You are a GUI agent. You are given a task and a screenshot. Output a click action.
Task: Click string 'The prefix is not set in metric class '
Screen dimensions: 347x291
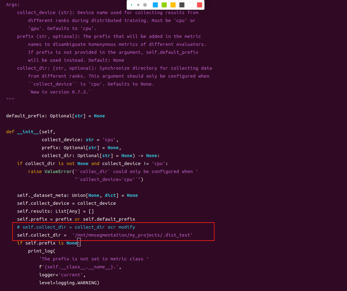(x=94, y=259)
